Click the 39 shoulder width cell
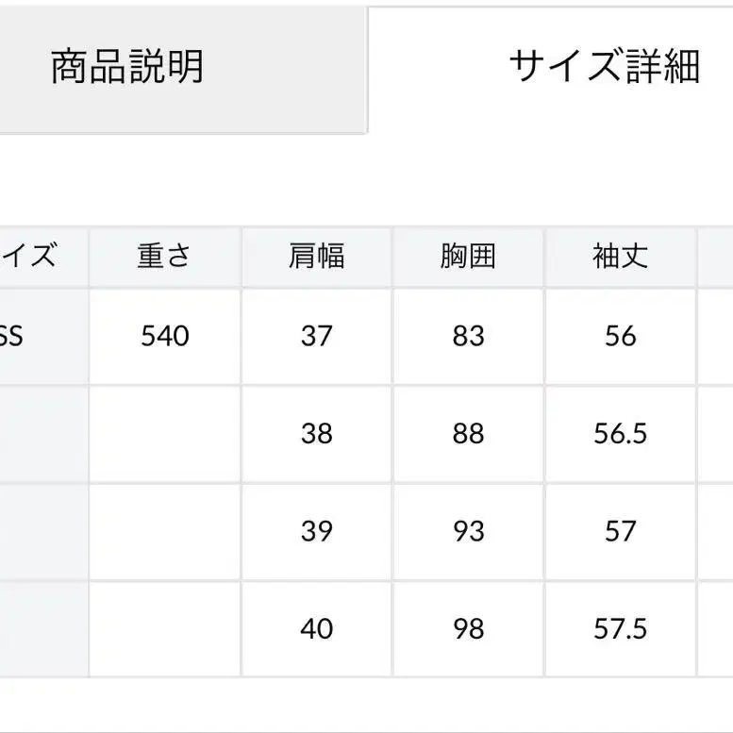 pos(317,531)
